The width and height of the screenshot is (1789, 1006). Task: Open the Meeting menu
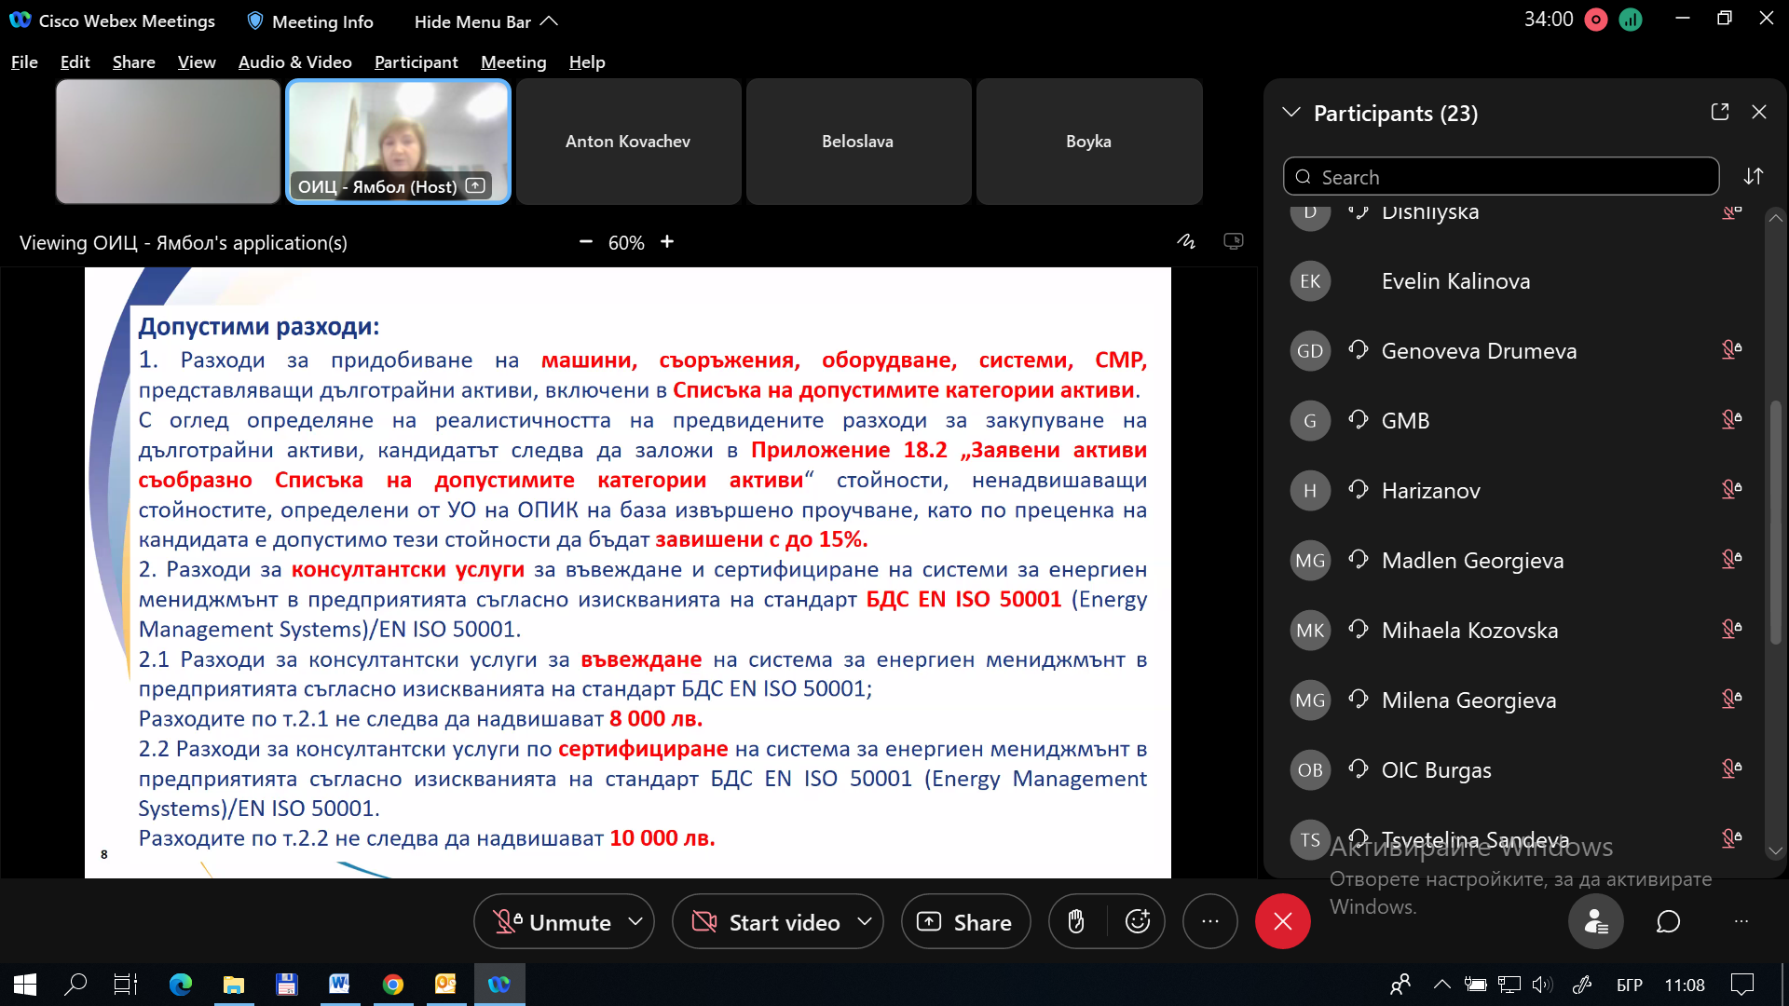point(513,61)
